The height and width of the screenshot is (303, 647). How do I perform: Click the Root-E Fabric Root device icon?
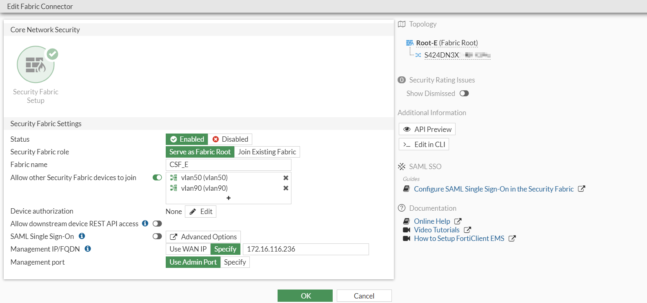(x=410, y=43)
